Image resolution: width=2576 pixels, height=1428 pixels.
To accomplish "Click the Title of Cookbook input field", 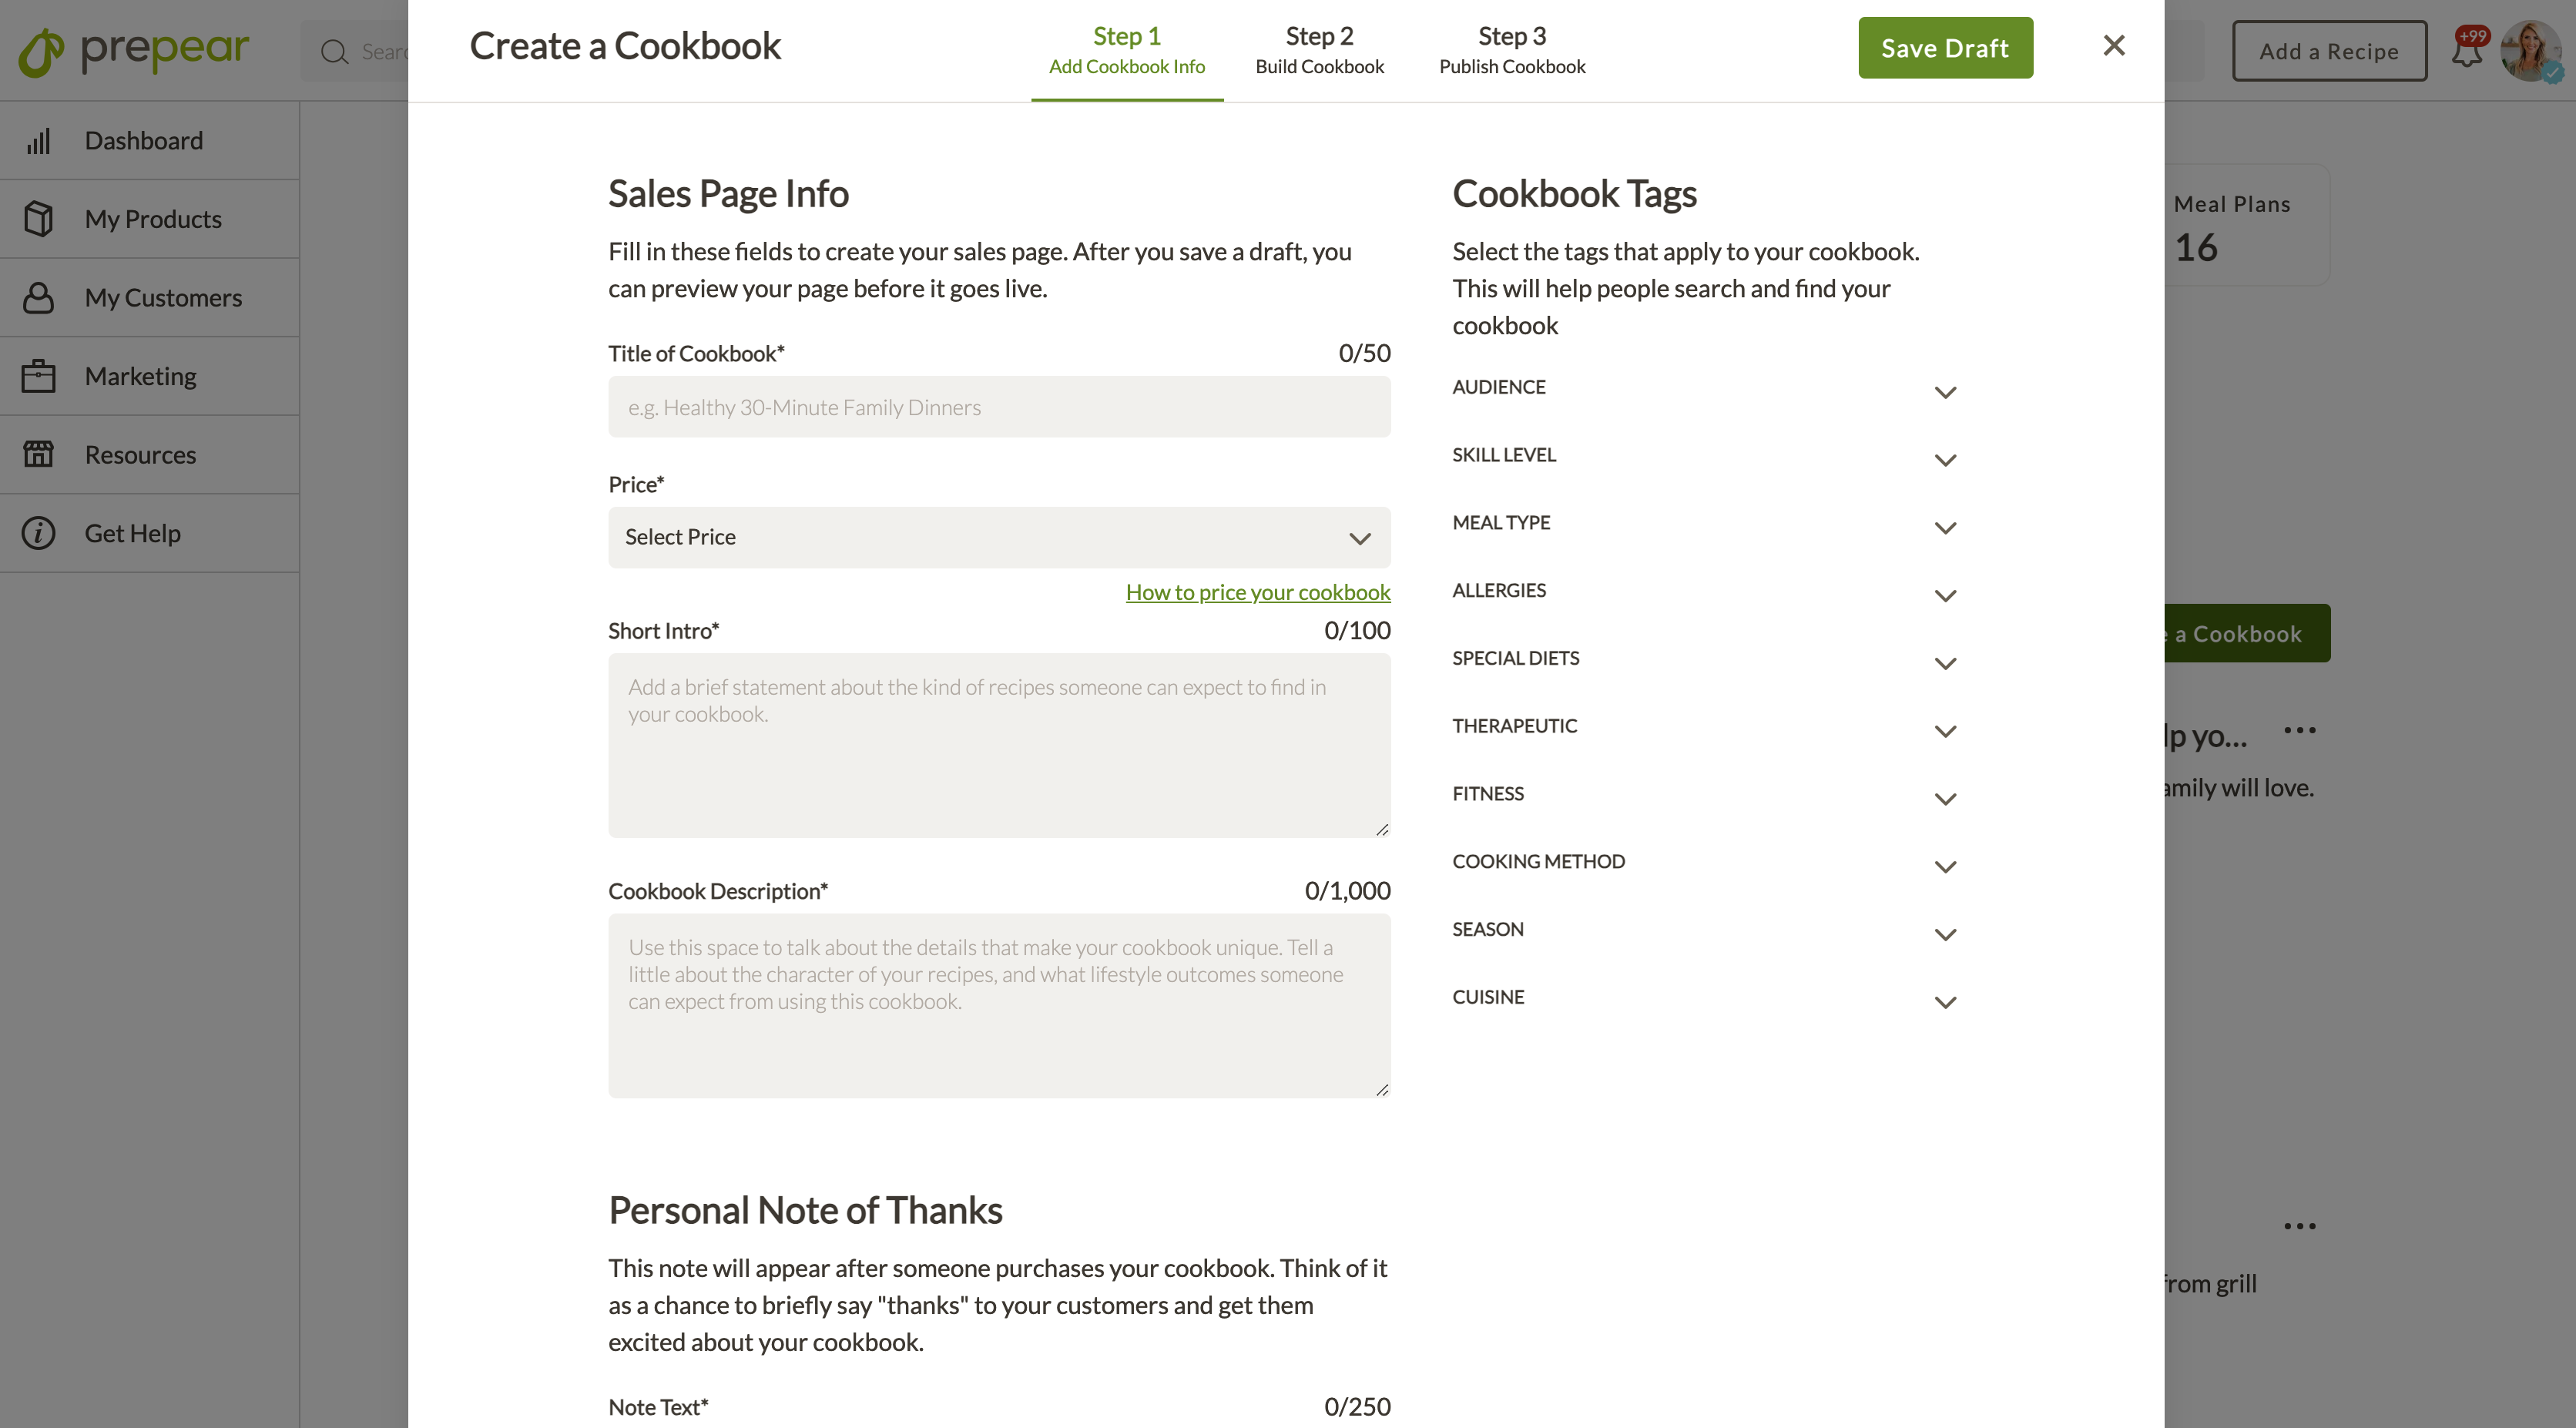I will 999,407.
